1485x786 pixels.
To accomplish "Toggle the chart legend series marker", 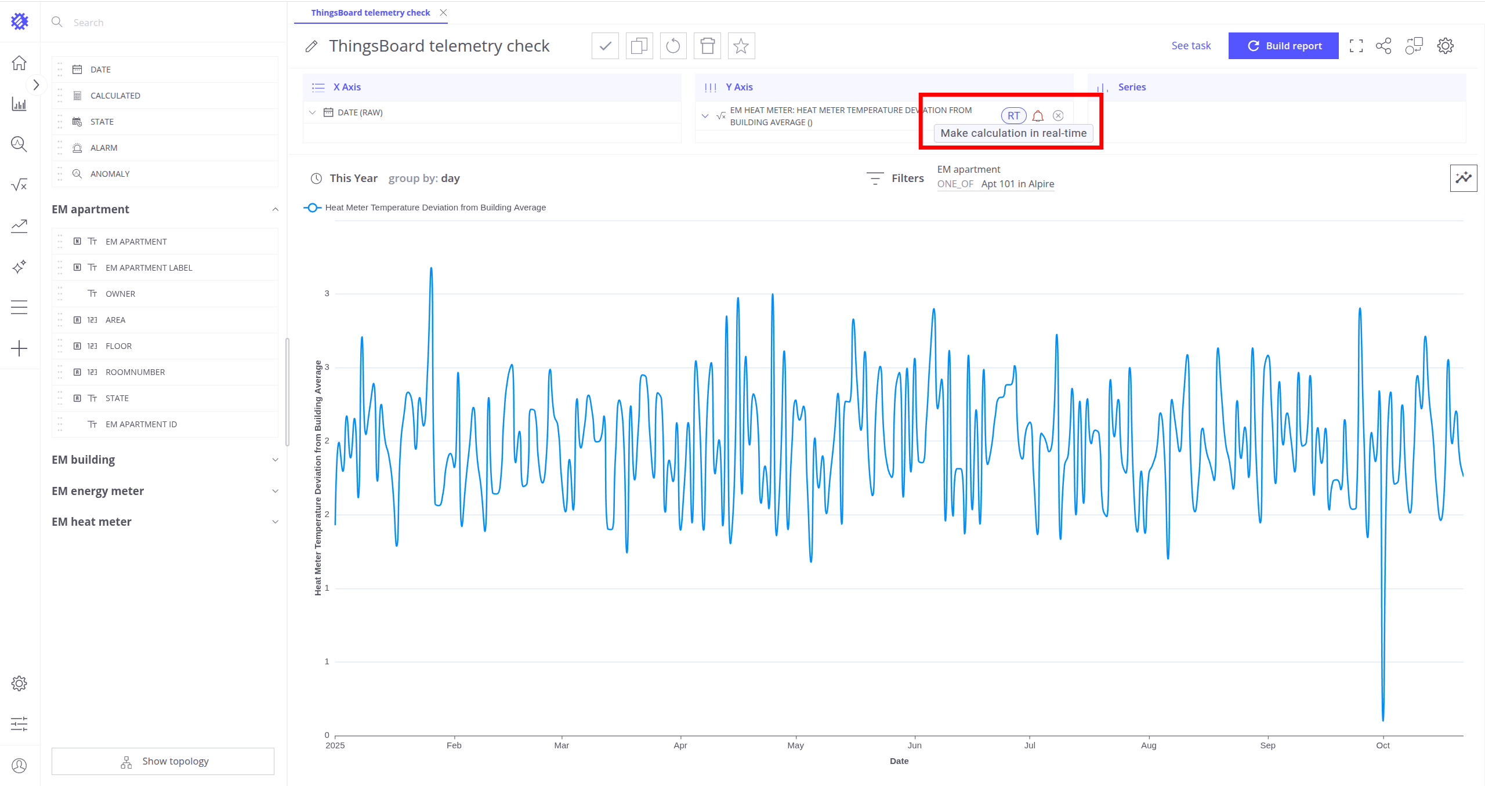I will click(x=313, y=208).
